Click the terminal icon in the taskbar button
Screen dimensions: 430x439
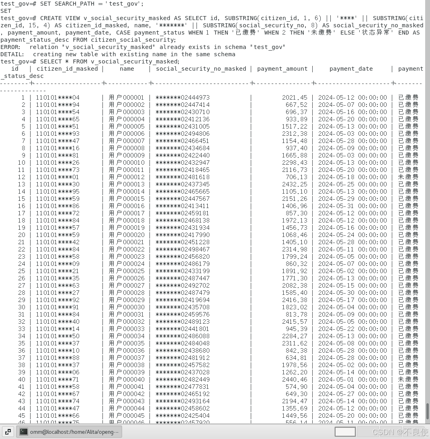point(24,432)
